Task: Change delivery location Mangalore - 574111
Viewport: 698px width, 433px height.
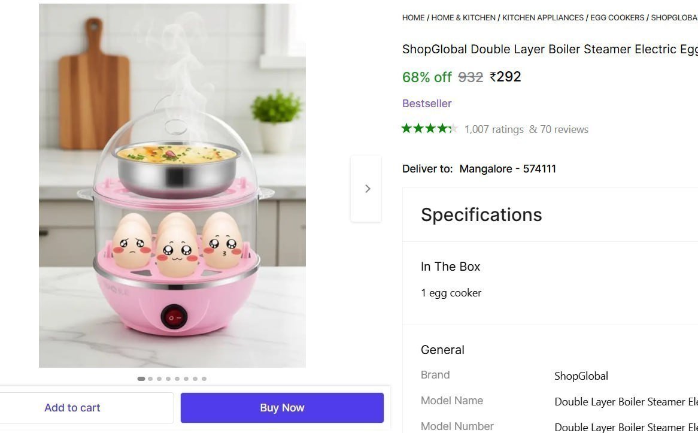Action: point(508,168)
